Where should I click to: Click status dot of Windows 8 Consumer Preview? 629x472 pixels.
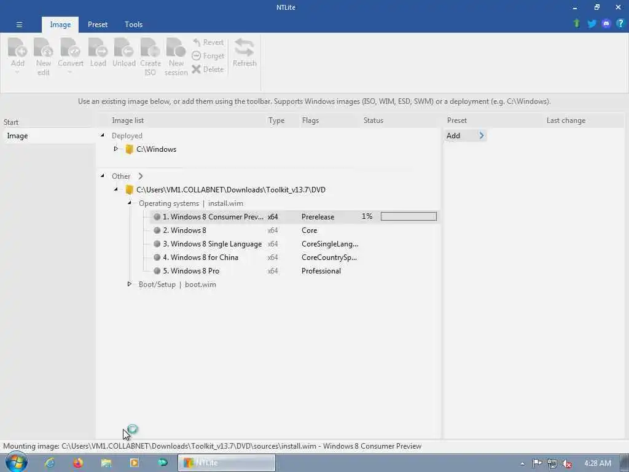tap(157, 217)
